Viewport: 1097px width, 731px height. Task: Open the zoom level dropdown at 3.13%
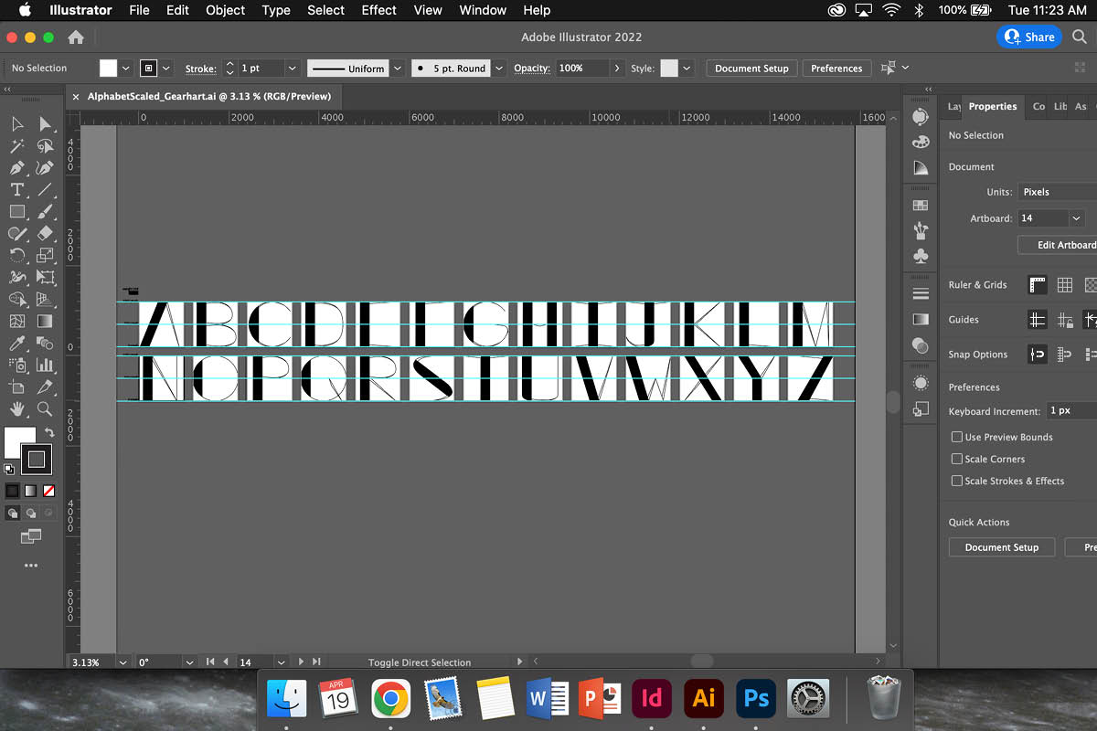pos(119,662)
